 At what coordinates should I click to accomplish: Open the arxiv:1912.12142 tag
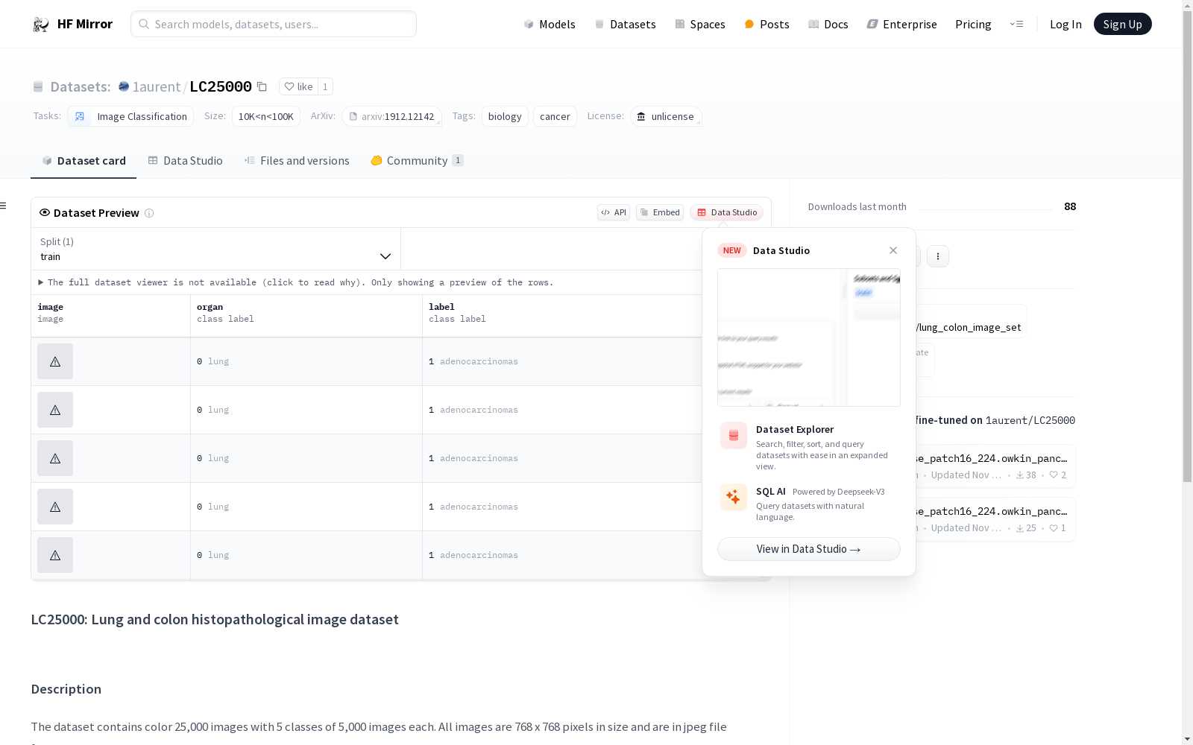pyautogui.click(x=391, y=116)
